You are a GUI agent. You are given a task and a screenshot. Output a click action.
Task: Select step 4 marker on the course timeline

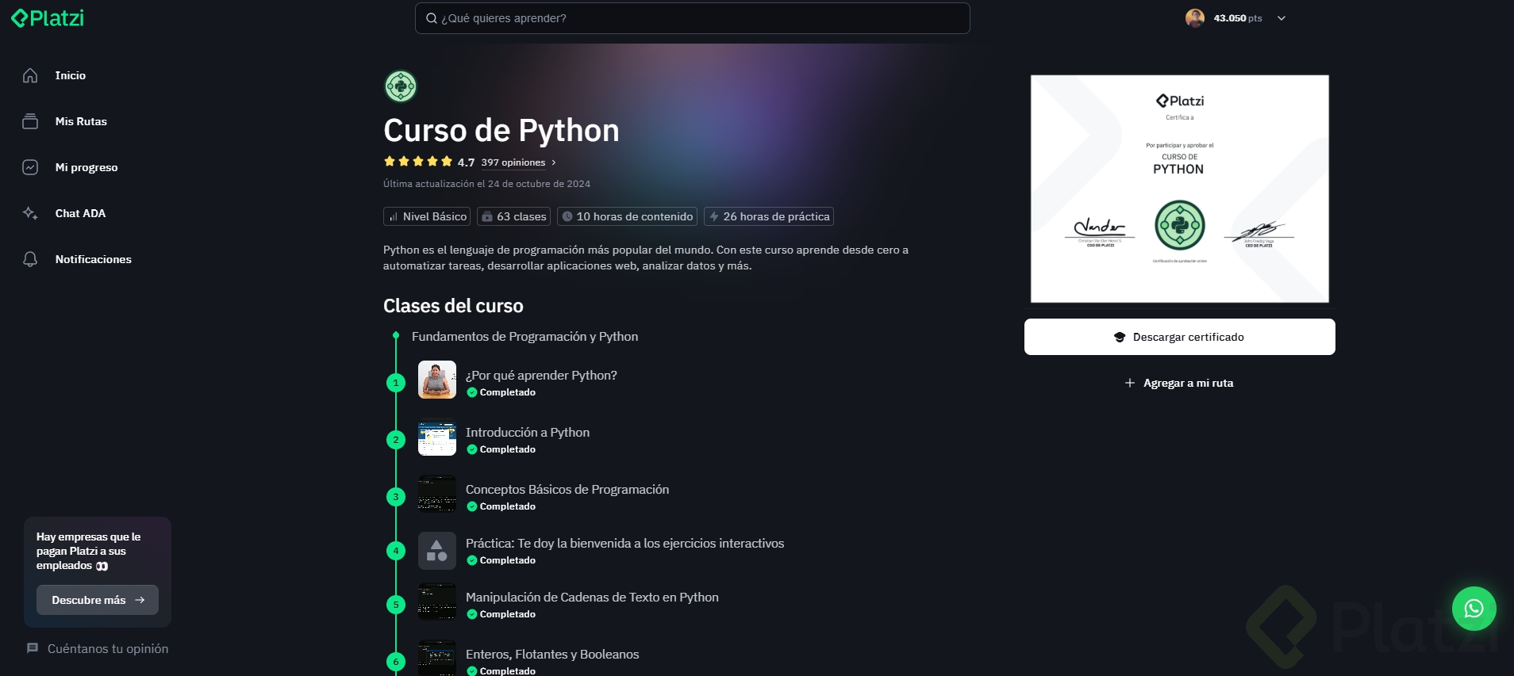pyautogui.click(x=396, y=551)
